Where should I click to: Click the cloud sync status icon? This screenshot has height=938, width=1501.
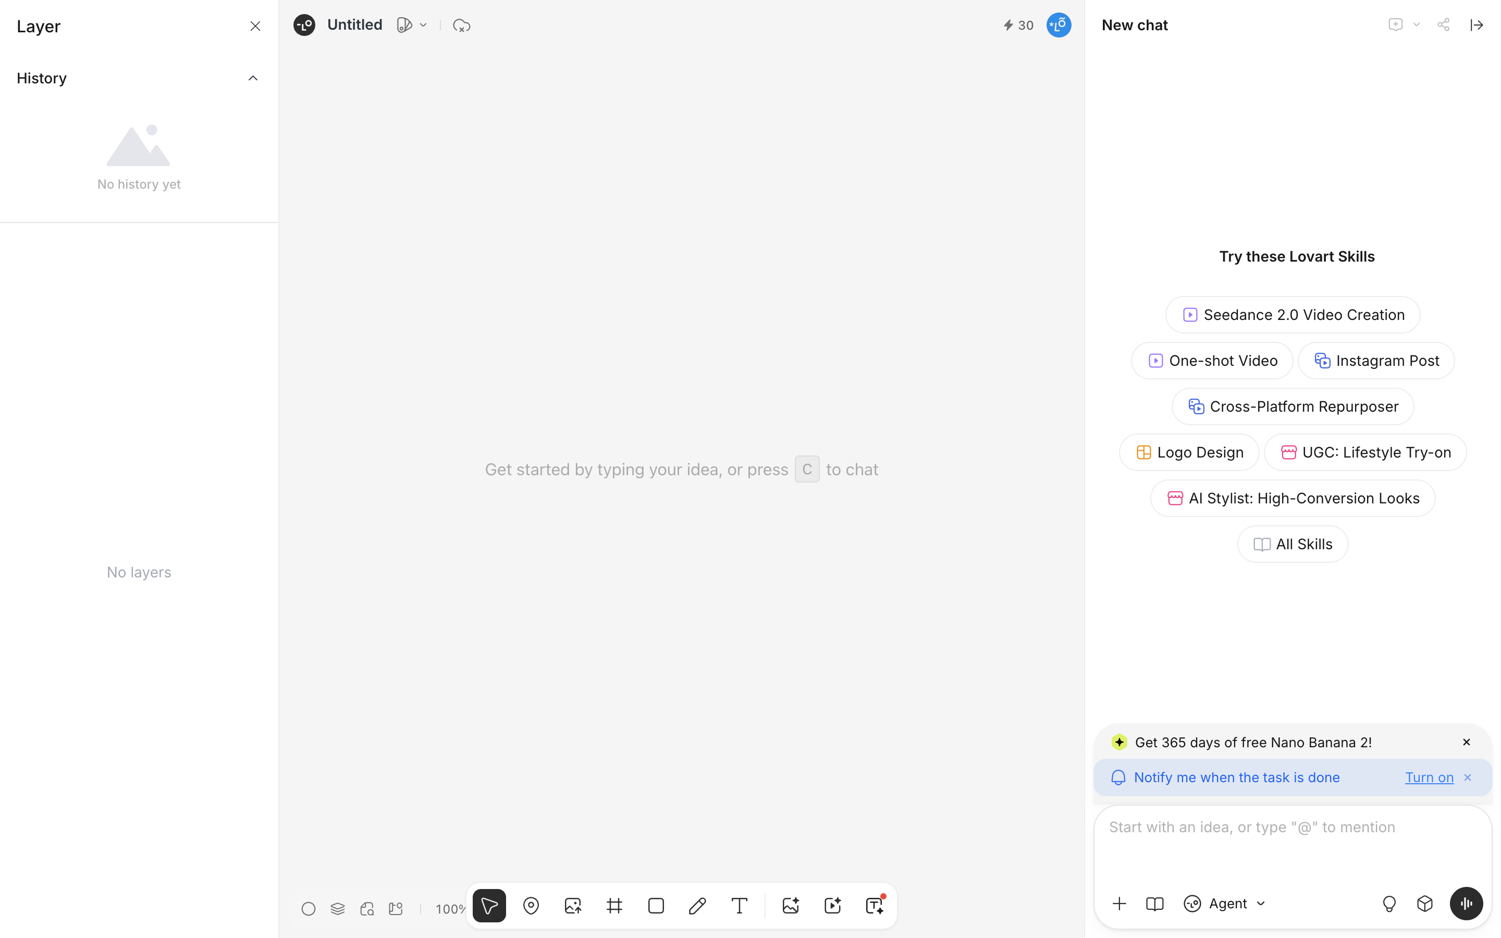point(461,26)
